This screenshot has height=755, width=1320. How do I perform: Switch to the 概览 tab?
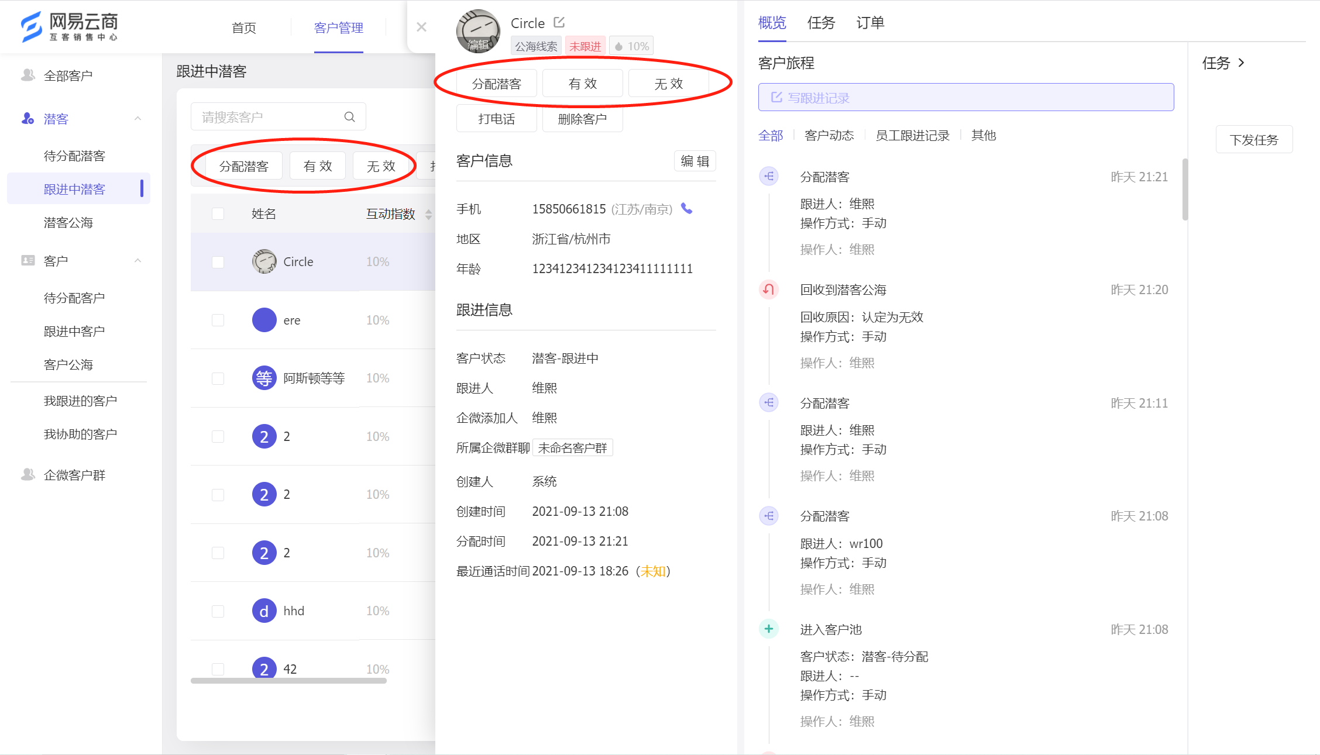[x=772, y=22]
